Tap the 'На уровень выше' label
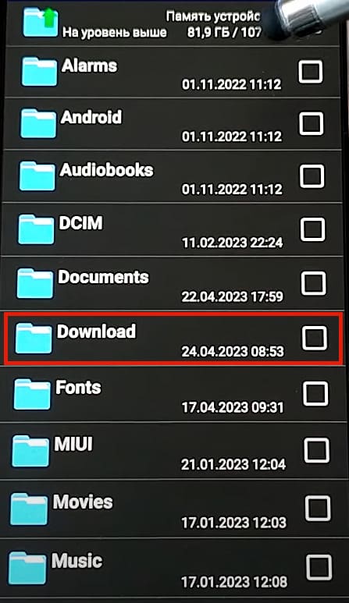Image resolution: width=349 pixels, height=603 pixels. (x=115, y=32)
